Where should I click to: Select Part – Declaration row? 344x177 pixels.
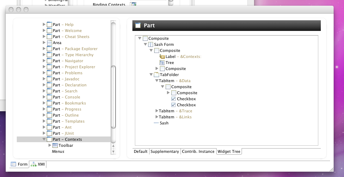click(x=64, y=85)
